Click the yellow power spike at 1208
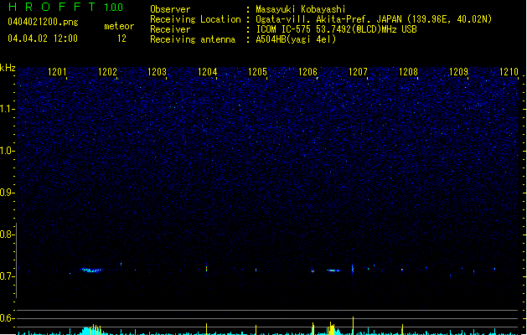This screenshot has height=335, width=527. [402, 329]
